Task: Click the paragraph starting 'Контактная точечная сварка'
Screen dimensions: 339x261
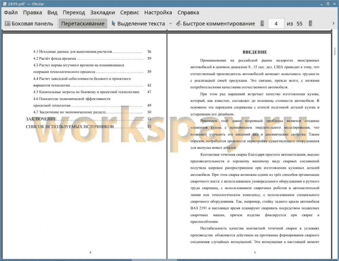Action: click(x=255, y=188)
